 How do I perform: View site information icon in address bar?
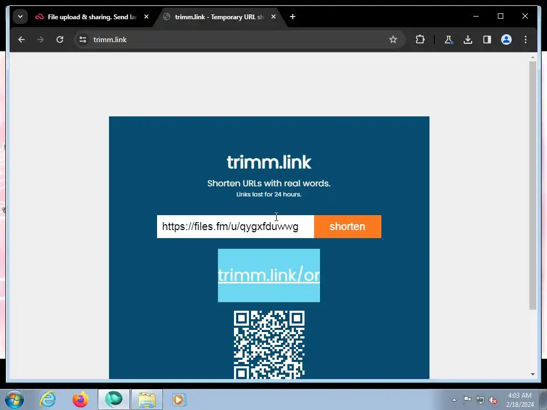(83, 40)
